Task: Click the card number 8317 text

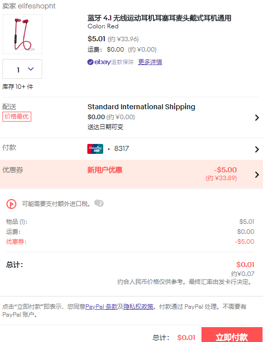Action: pyautogui.click(x=122, y=149)
